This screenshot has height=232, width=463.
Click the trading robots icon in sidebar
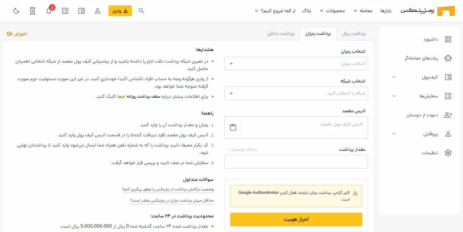click(448, 58)
